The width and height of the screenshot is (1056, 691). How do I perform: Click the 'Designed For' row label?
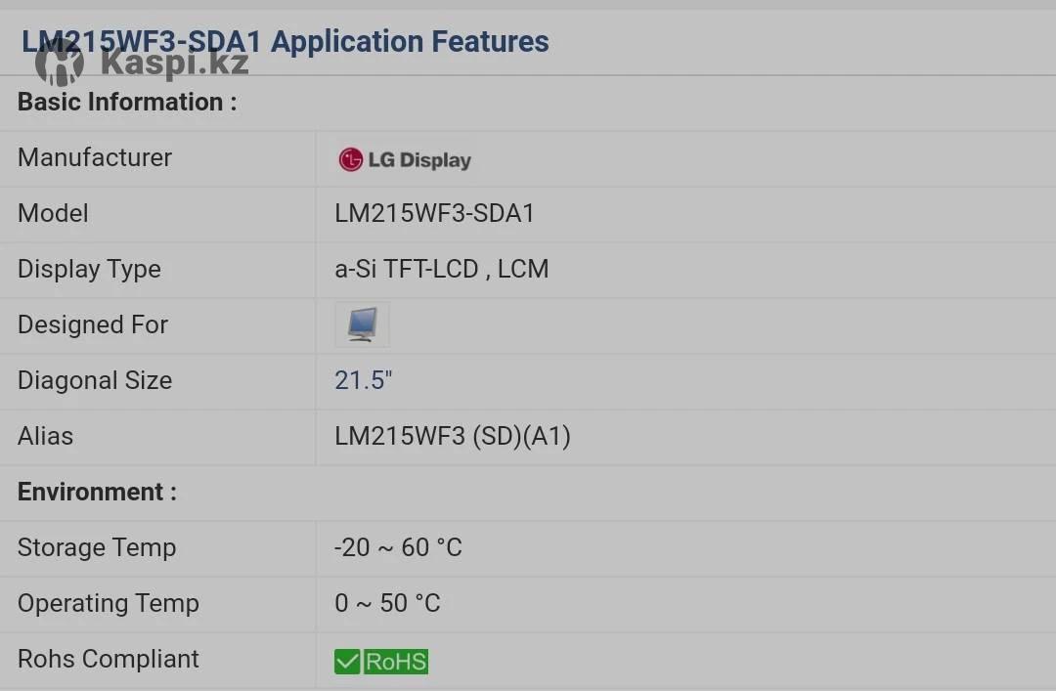[x=93, y=324]
